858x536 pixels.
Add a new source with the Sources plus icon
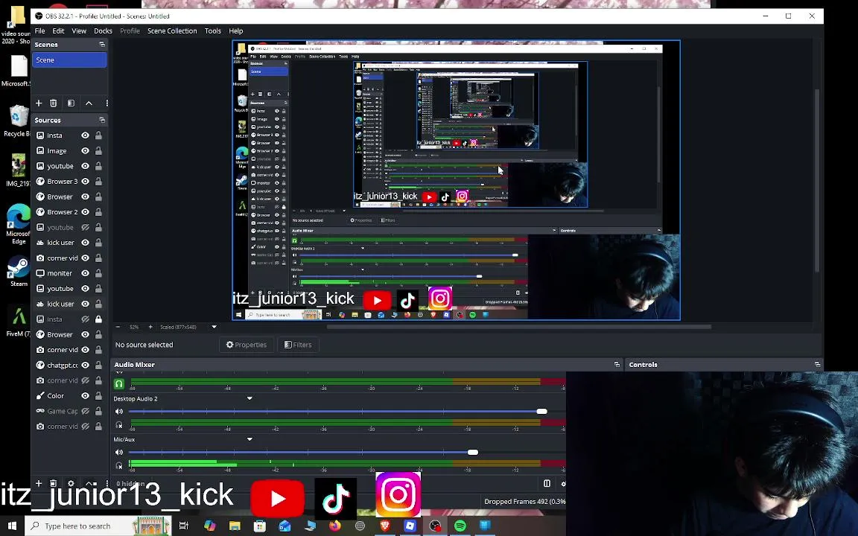tap(38, 483)
